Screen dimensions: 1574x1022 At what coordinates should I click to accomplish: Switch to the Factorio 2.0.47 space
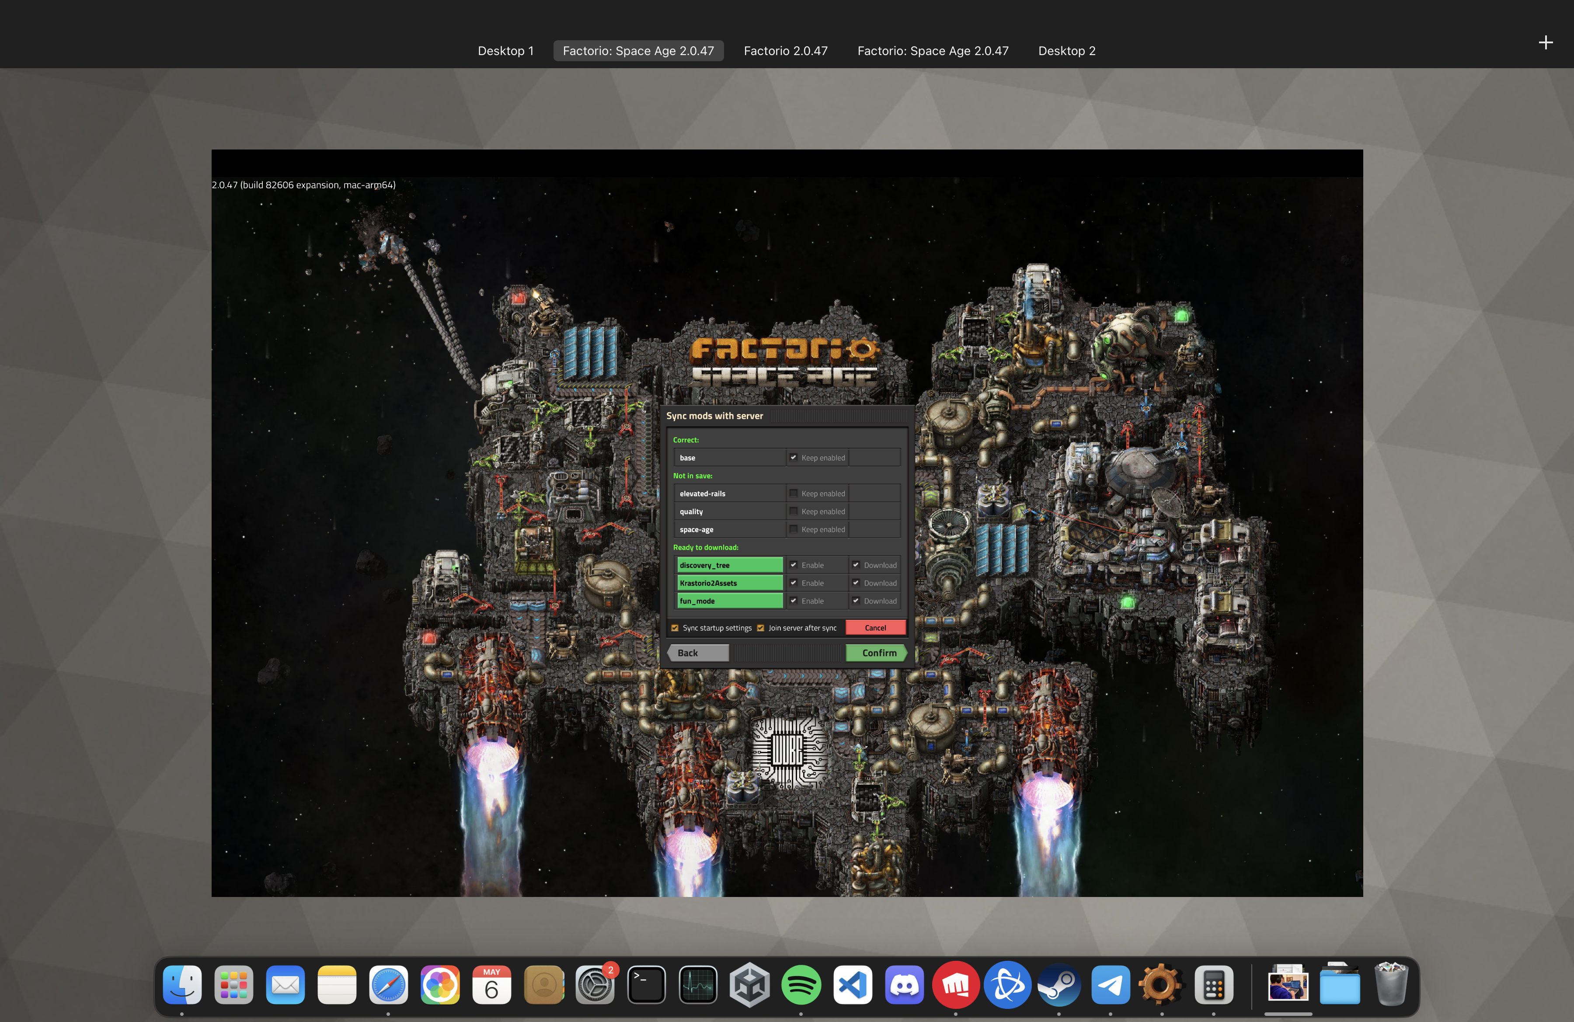786,51
